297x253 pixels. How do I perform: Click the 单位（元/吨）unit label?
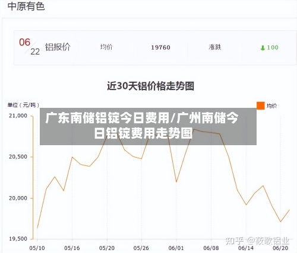23,105
